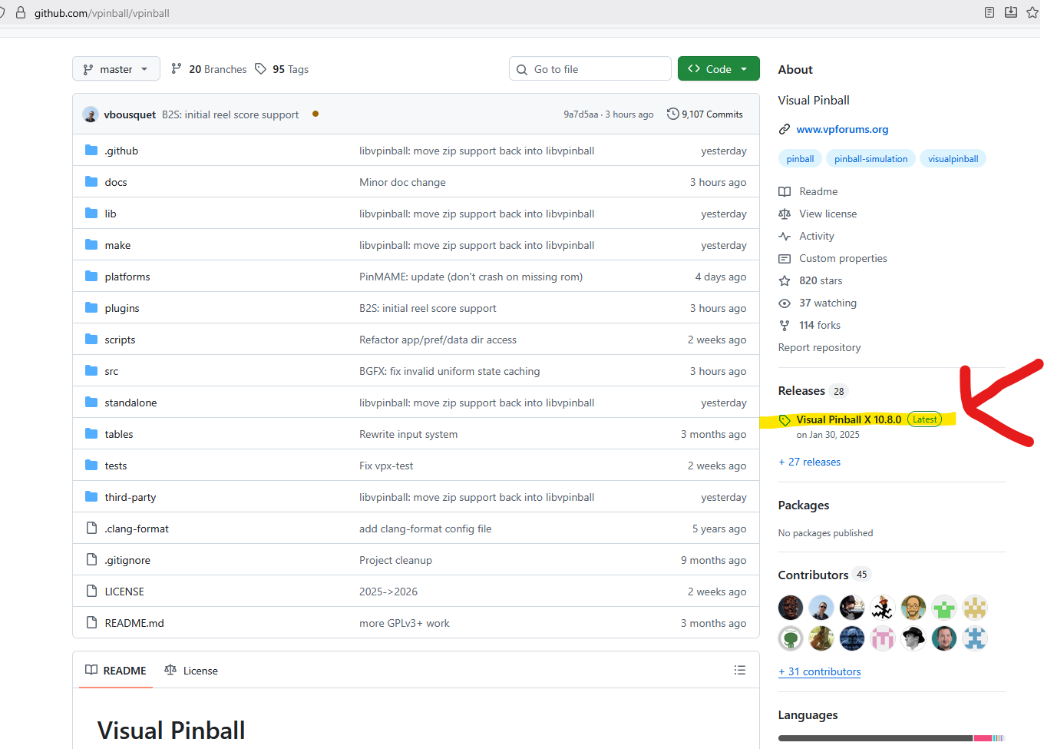Click the orange commit status dot
The height and width of the screenshot is (749, 1044).
coord(316,114)
